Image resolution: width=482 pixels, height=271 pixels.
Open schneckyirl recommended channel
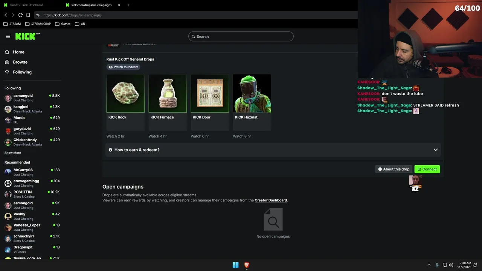(x=32, y=238)
